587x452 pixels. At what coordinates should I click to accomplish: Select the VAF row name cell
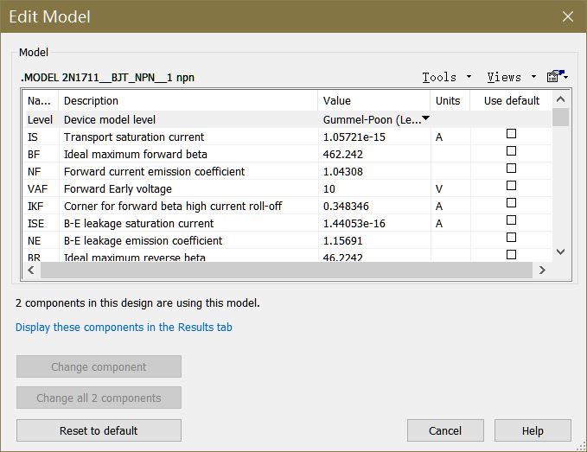pyautogui.click(x=37, y=188)
